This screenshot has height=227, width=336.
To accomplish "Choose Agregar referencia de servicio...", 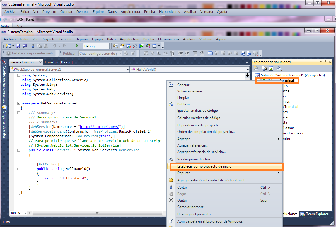I will tap(224, 152).
